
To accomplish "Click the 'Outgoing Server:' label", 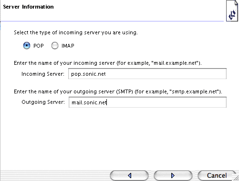I will pyautogui.click(x=43, y=102).
